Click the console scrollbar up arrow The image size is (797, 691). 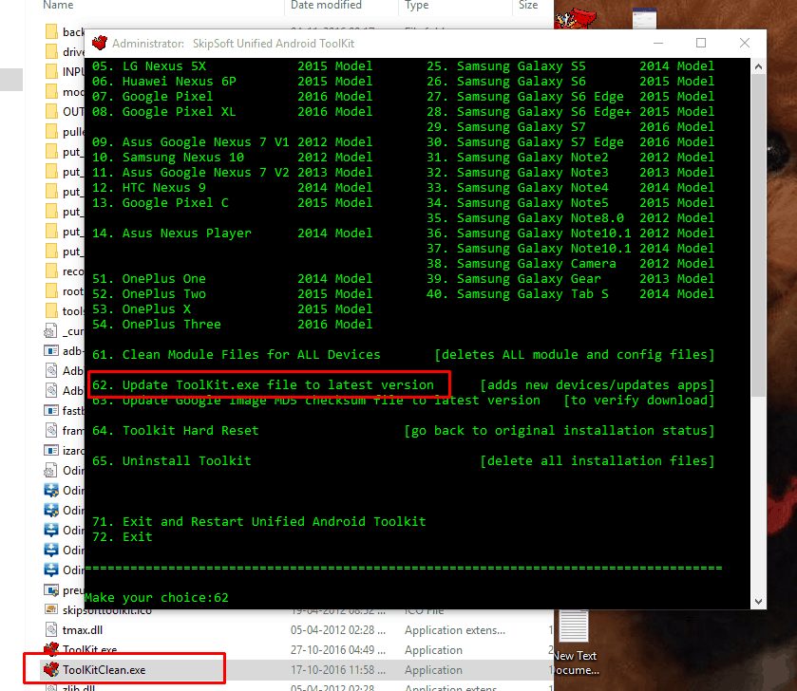758,66
